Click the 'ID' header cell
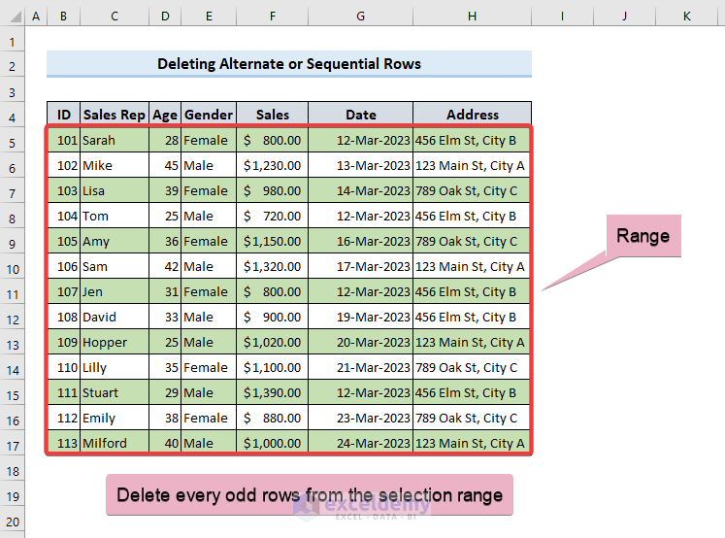The width and height of the screenshot is (725, 538). pyautogui.click(x=63, y=115)
